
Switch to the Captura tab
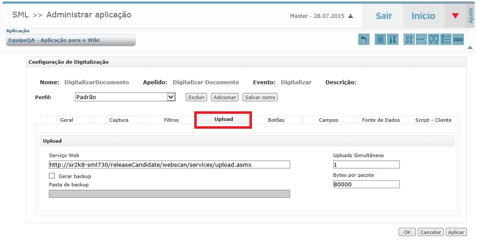(x=119, y=120)
